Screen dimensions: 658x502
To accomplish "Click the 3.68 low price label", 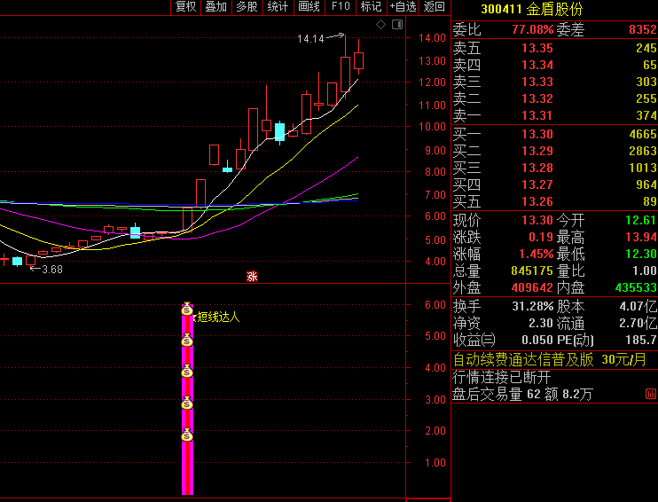I will 52,270.
